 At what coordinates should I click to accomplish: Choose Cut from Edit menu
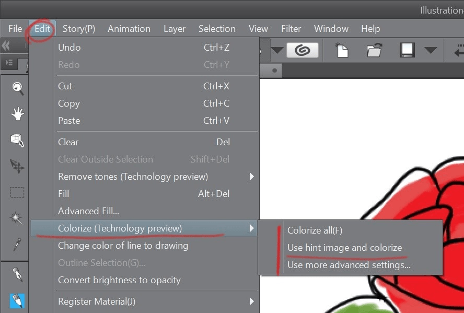coord(144,86)
